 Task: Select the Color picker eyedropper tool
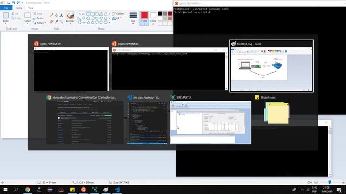click(x=56, y=22)
